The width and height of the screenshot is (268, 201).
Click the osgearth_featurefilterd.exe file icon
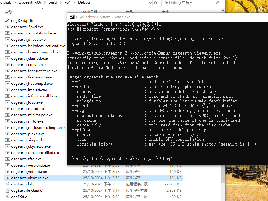pos(7,71)
